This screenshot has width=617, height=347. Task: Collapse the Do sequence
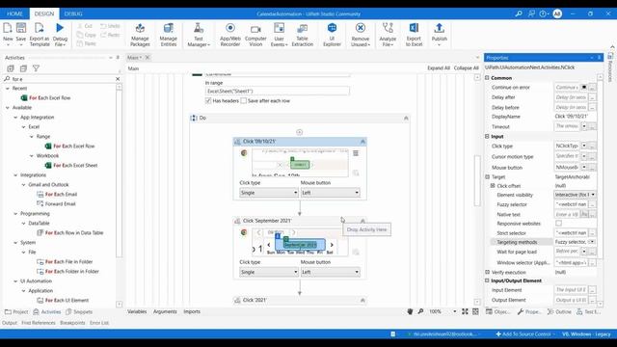406,118
